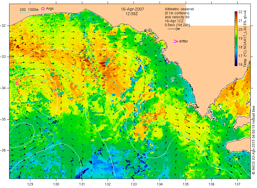Click the '200 1000m' depth legend label
This screenshot has width=257, height=188.
pyautogui.click(x=29, y=9)
